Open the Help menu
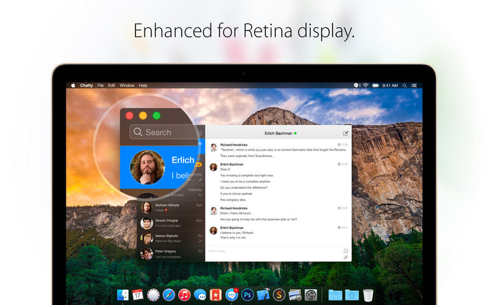The height and width of the screenshot is (305, 488). [x=143, y=85]
